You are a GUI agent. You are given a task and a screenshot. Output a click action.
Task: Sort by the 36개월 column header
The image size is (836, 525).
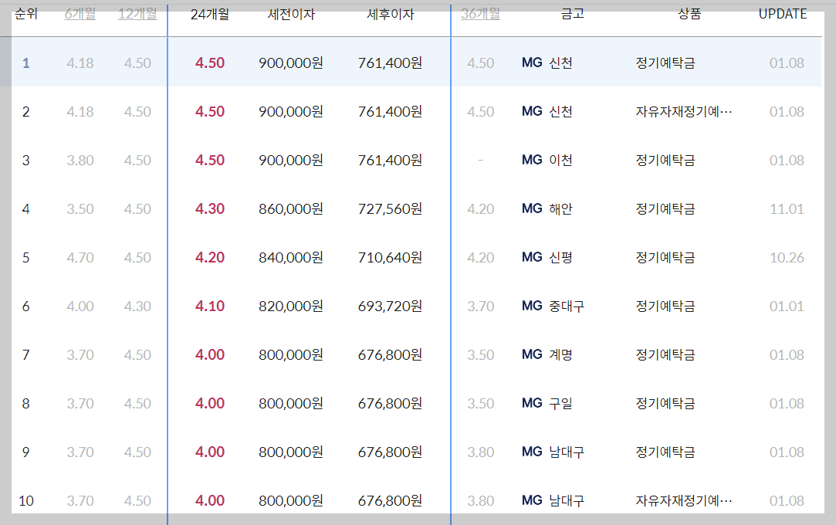(x=480, y=14)
